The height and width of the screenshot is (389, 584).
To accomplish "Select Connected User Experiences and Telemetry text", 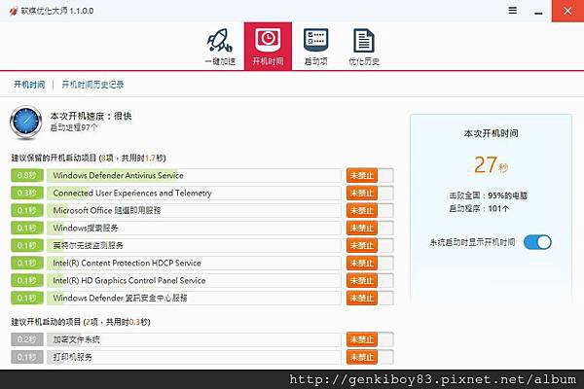I will pyautogui.click(x=132, y=193).
